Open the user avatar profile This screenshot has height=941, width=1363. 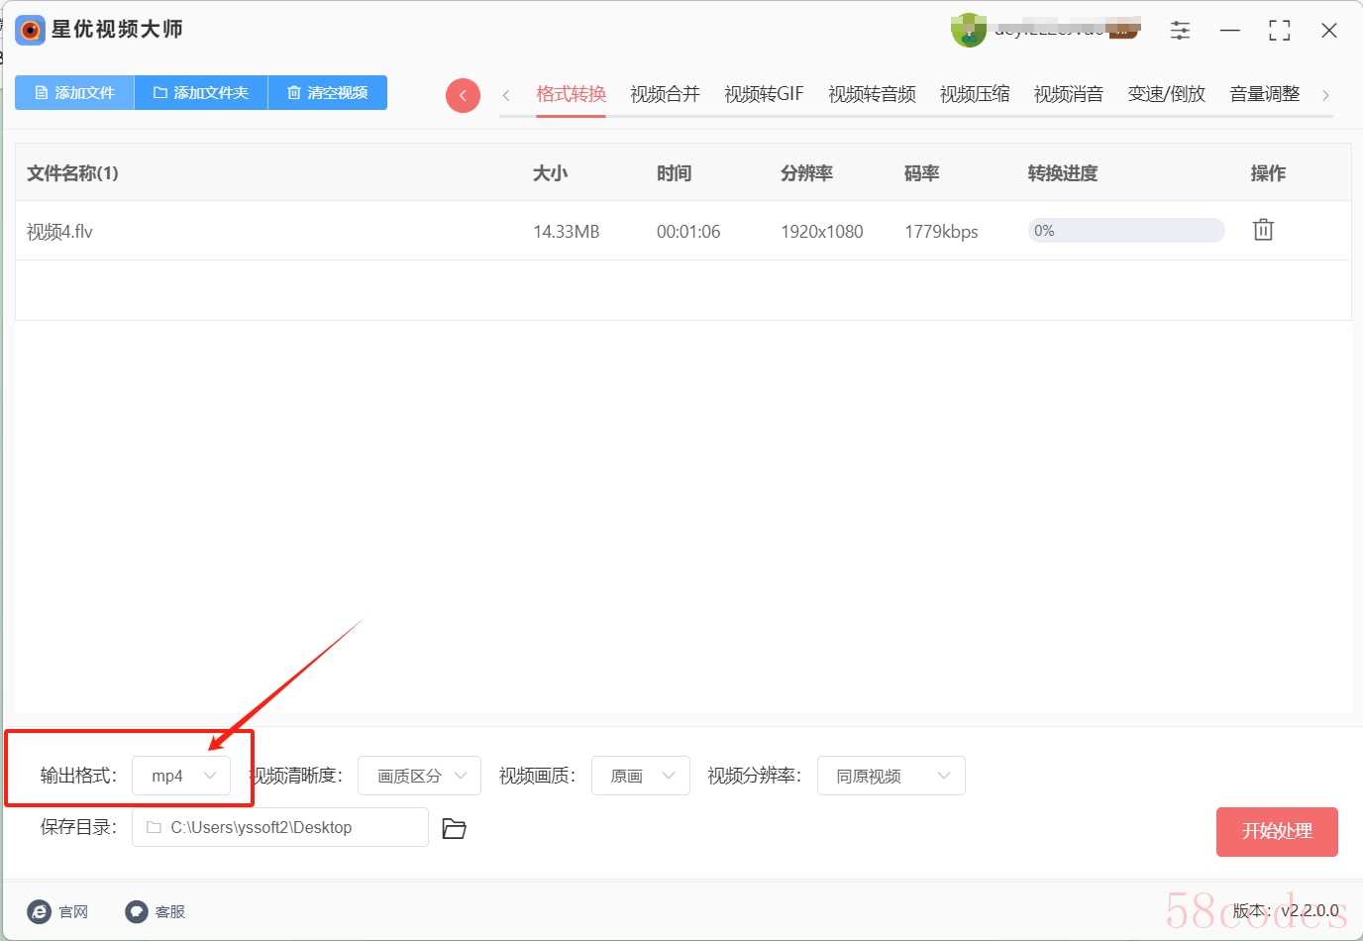coord(968,31)
